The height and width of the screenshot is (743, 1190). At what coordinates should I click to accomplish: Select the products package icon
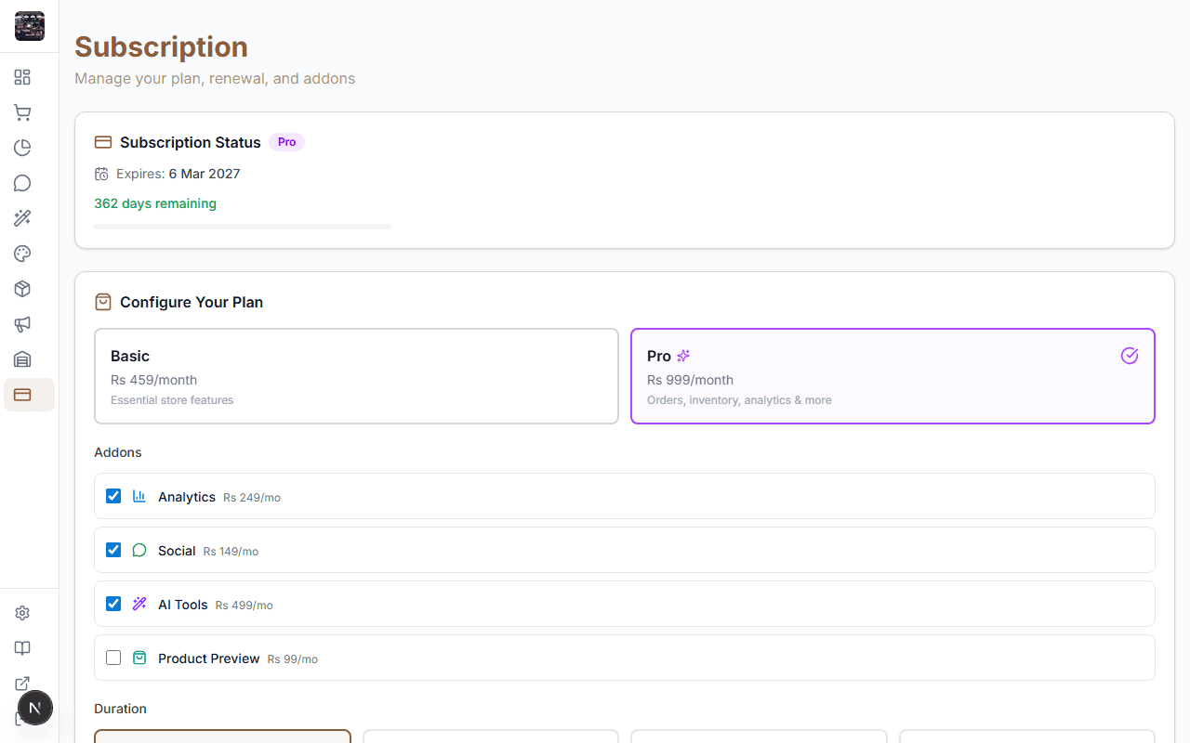[22, 288]
